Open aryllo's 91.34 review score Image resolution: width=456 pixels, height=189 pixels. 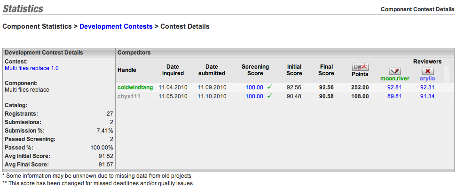pyautogui.click(x=427, y=96)
